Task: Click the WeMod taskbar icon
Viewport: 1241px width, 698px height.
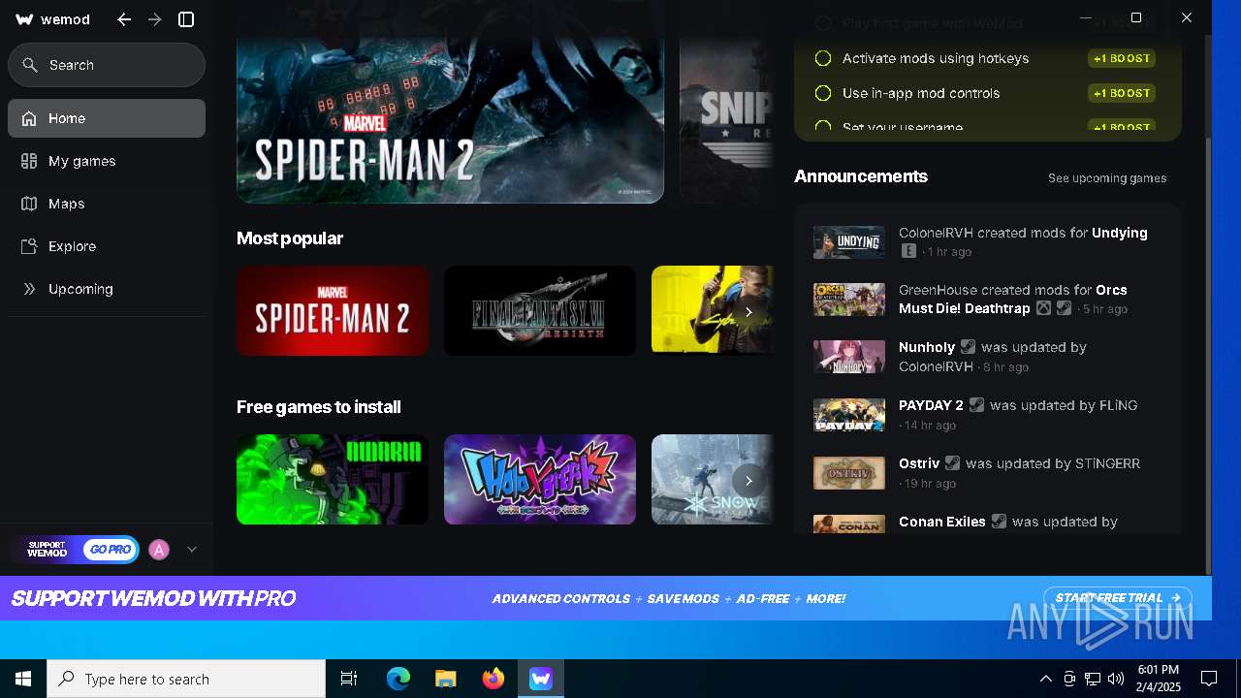Action: point(541,679)
